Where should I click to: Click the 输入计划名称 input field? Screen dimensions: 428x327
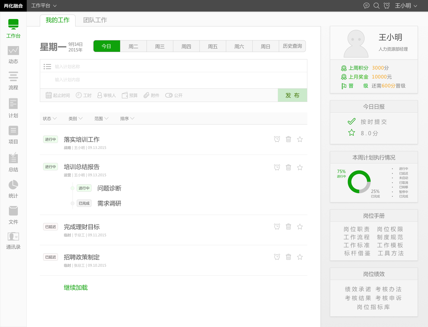coord(178,67)
